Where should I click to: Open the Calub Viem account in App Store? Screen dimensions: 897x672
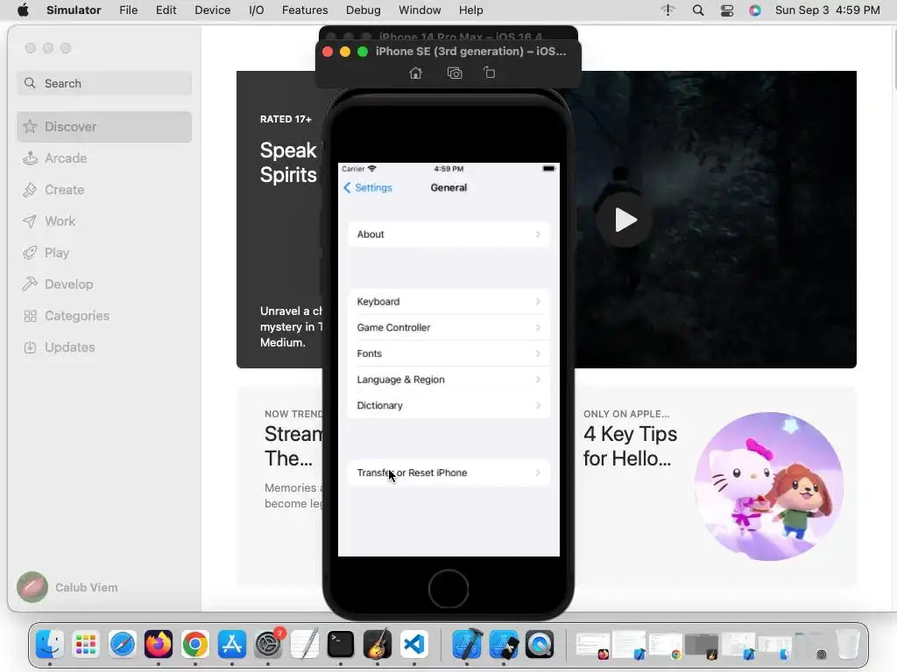point(67,587)
